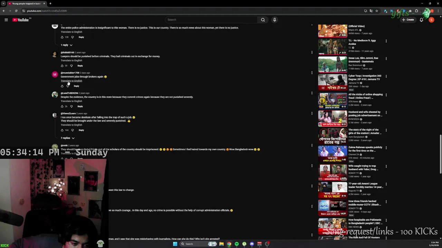Image resolution: width=442 pixels, height=248 pixels.
Task: Like @Views2Learn's comment with 144 likes
Action: (62, 130)
